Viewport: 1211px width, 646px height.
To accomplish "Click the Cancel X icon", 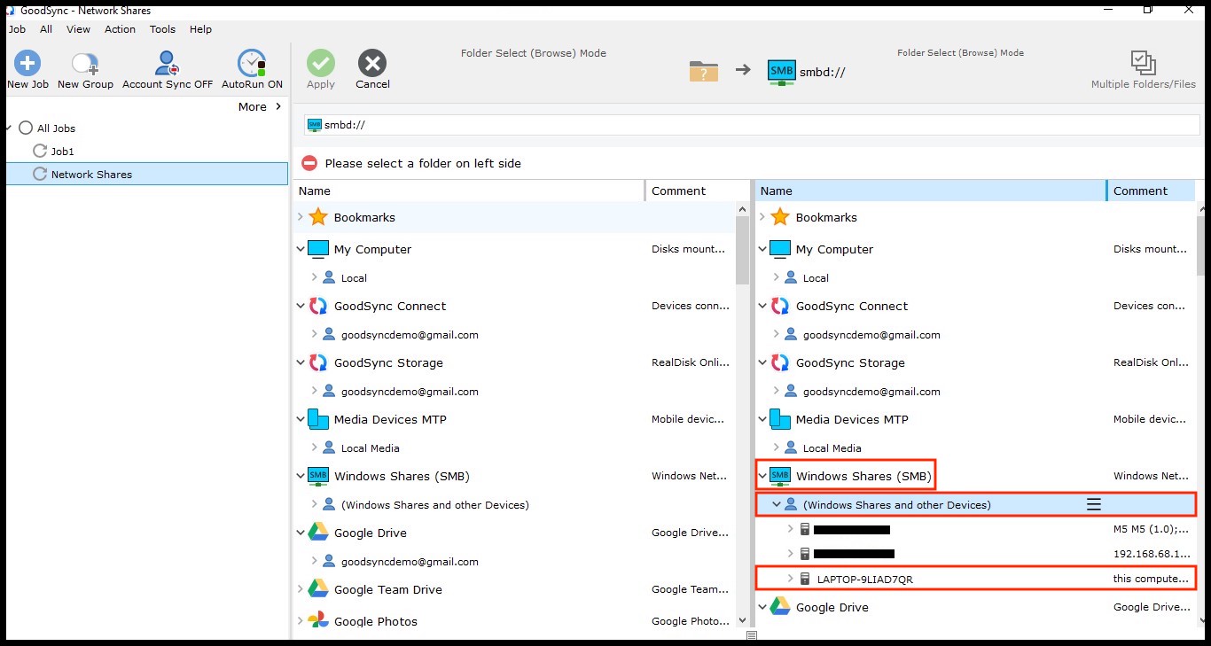I will (x=372, y=64).
